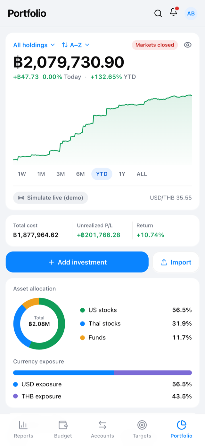Expand the All holdings dropdown

(x=34, y=45)
